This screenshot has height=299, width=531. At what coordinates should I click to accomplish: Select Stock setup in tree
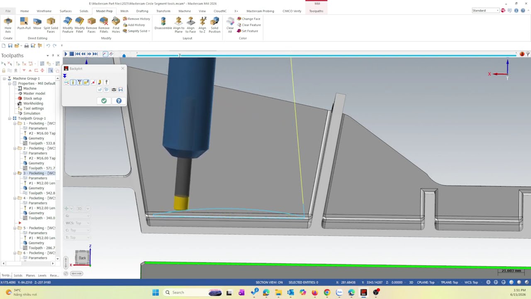(x=32, y=98)
